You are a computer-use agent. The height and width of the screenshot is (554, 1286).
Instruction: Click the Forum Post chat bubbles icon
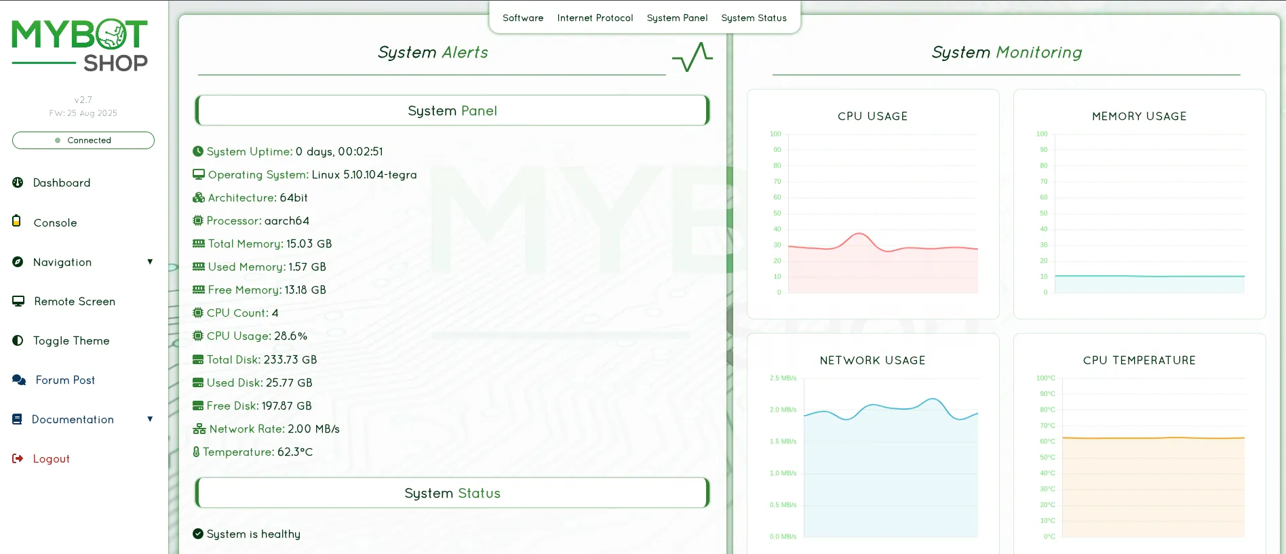pos(19,380)
